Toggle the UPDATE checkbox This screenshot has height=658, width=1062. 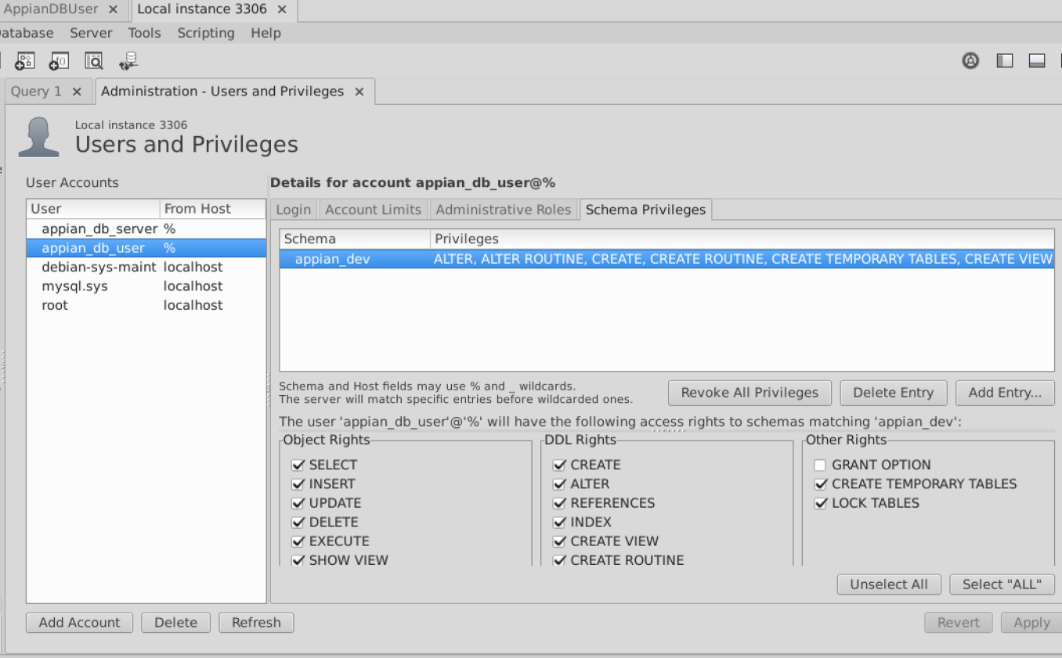pos(298,503)
